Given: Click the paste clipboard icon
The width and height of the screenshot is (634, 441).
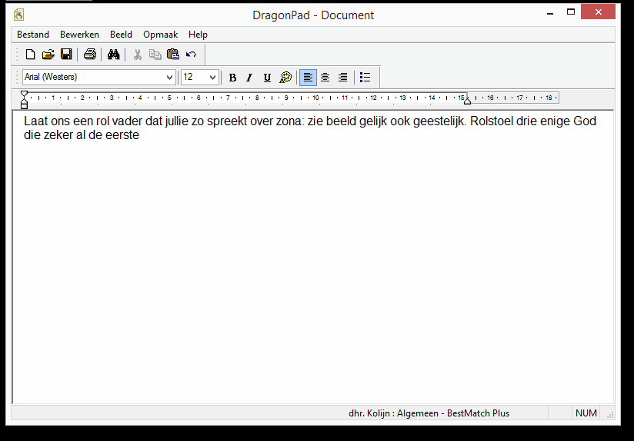Looking at the screenshot, I should pyautogui.click(x=173, y=55).
